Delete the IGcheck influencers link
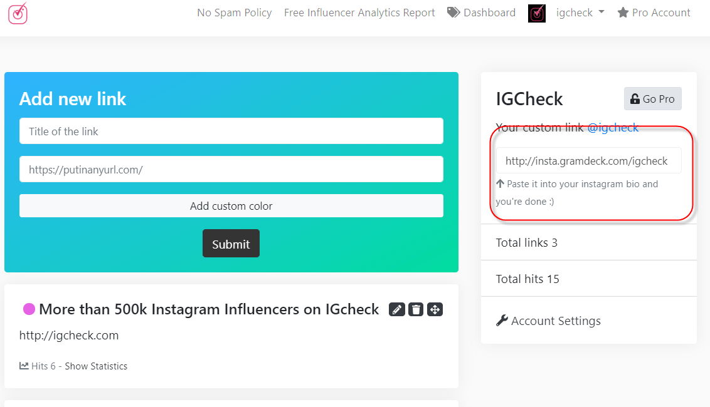 click(415, 309)
